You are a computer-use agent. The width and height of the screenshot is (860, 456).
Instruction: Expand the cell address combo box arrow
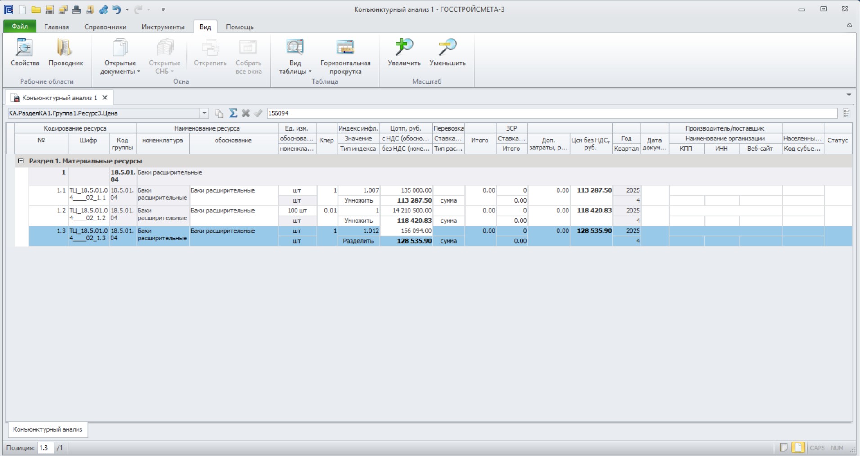click(204, 113)
